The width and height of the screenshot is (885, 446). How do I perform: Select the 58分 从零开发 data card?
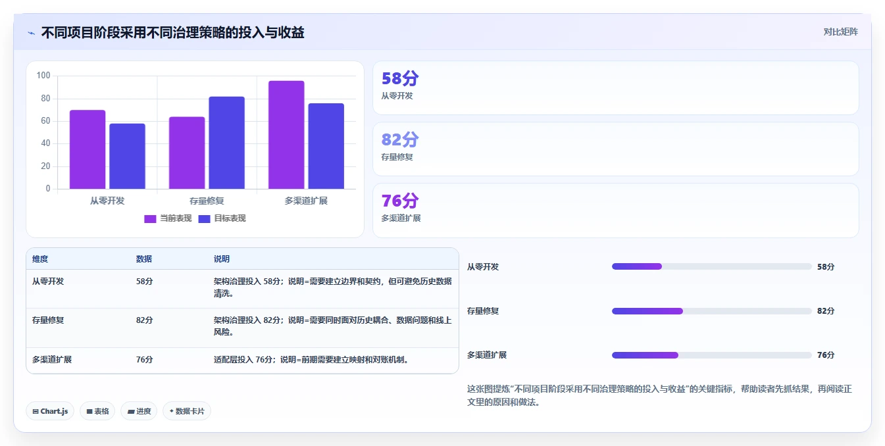tap(615, 88)
